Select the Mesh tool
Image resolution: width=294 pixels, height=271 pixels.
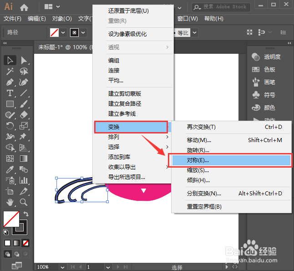pos(10,159)
